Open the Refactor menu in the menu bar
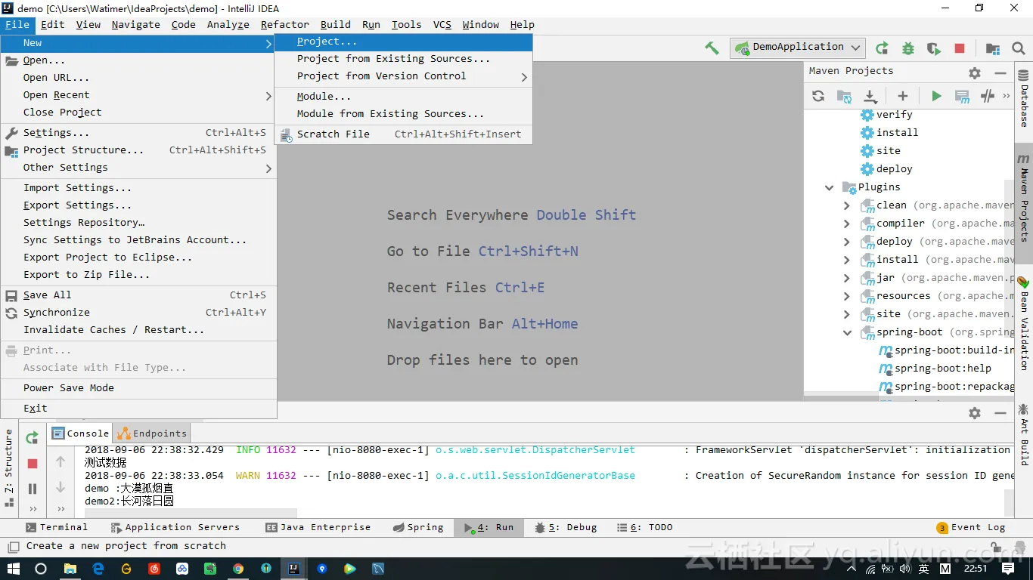Image resolution: width=1033 pixels, height=580 pixels. tap(285, 25)
